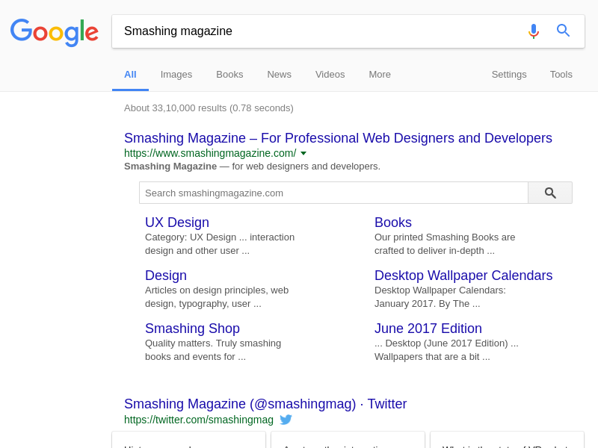Click the blue search magnifier icon

564,31
